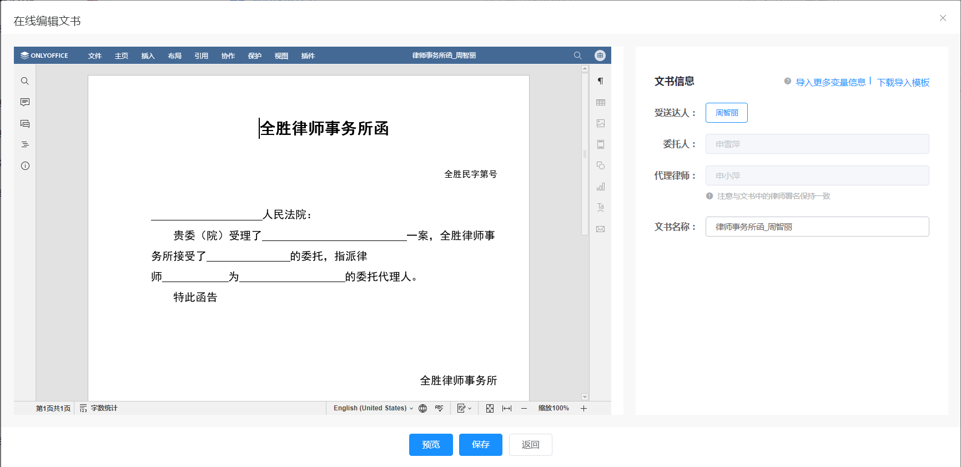Image resolution: width=961 pixels, height=467 pixels.
Task: Zoom out with minus button
Action: (524, 408)
